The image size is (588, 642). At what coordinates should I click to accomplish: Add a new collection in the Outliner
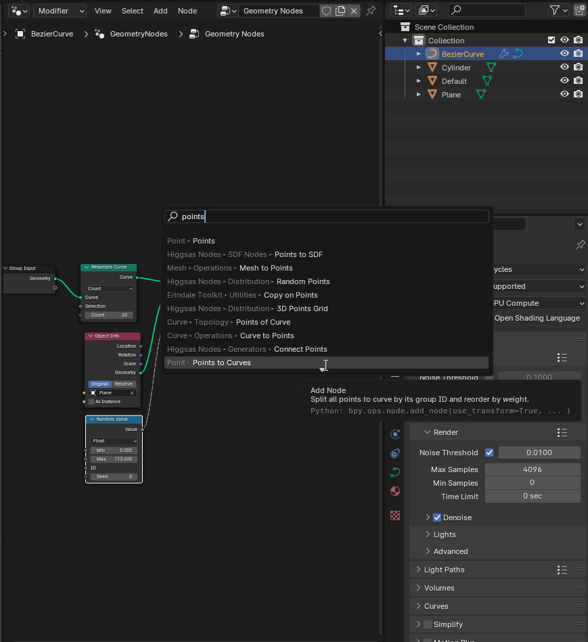[580, 10]
